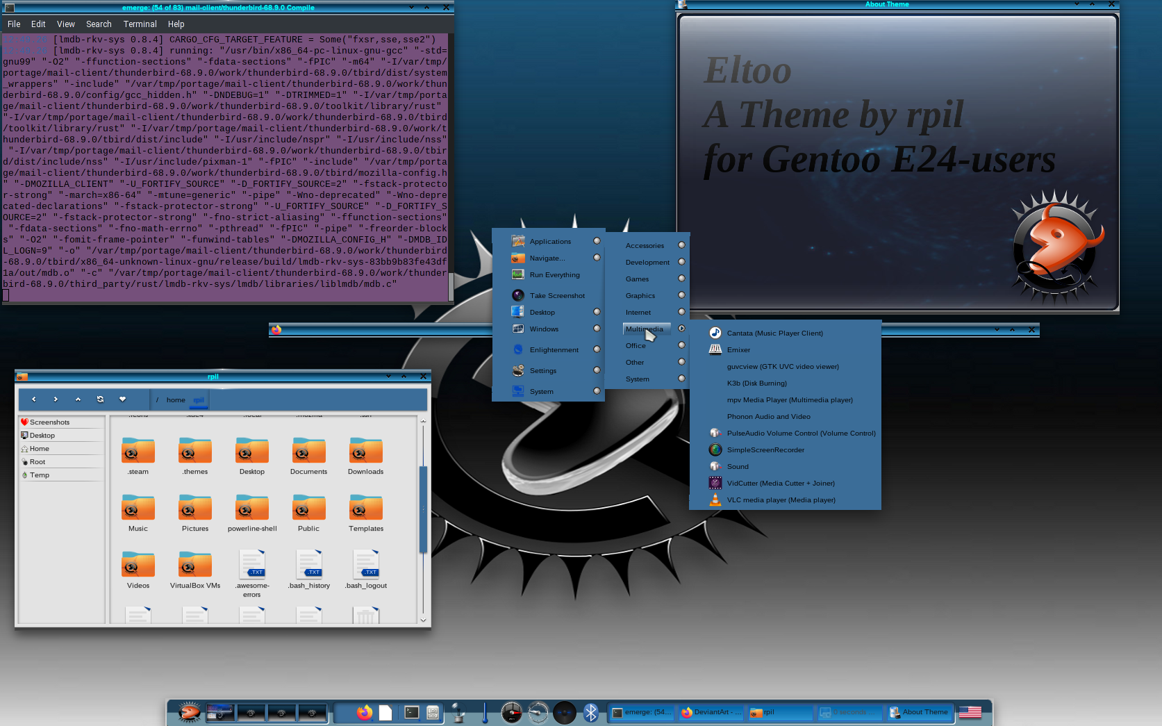Open the terminal View menu

[66, 24]
